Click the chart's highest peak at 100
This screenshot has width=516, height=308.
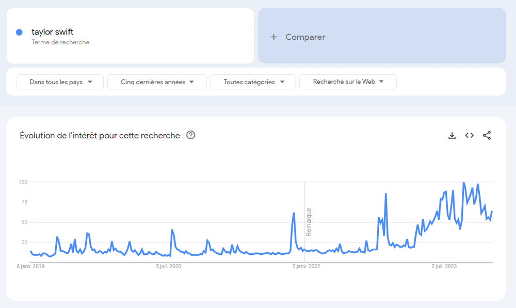464,183
